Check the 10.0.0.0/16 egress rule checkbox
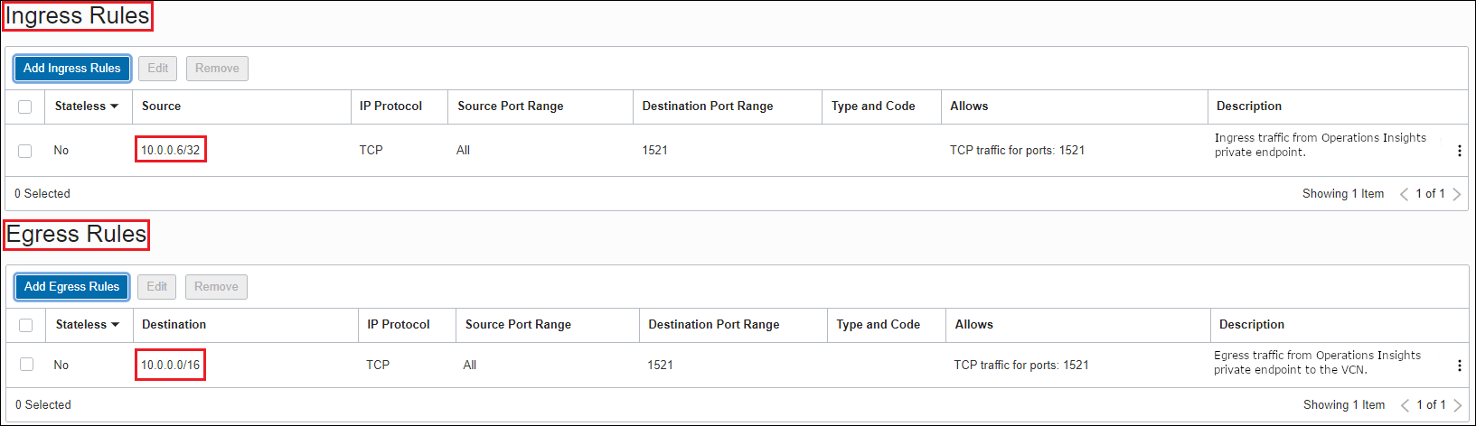Screen dimensions: 1476x426 click(26, 365)
